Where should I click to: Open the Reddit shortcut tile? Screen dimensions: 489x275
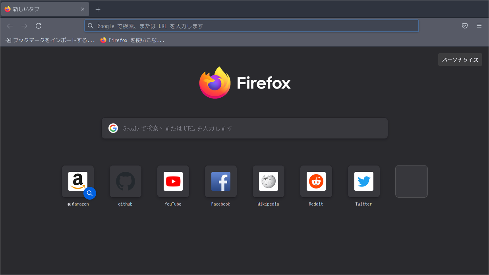pyautogui.click(x=316, y=181)
